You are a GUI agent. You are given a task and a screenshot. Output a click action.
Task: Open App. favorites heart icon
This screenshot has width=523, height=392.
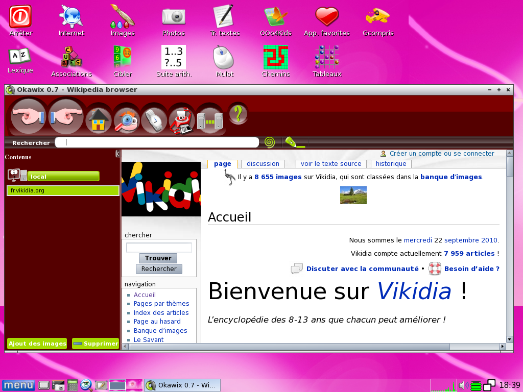[x=327, y=21]
